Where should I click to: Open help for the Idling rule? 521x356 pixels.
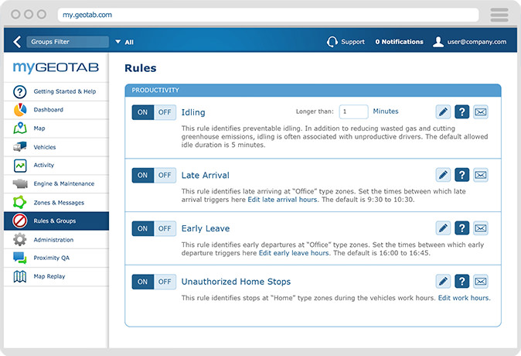point(461,111)
